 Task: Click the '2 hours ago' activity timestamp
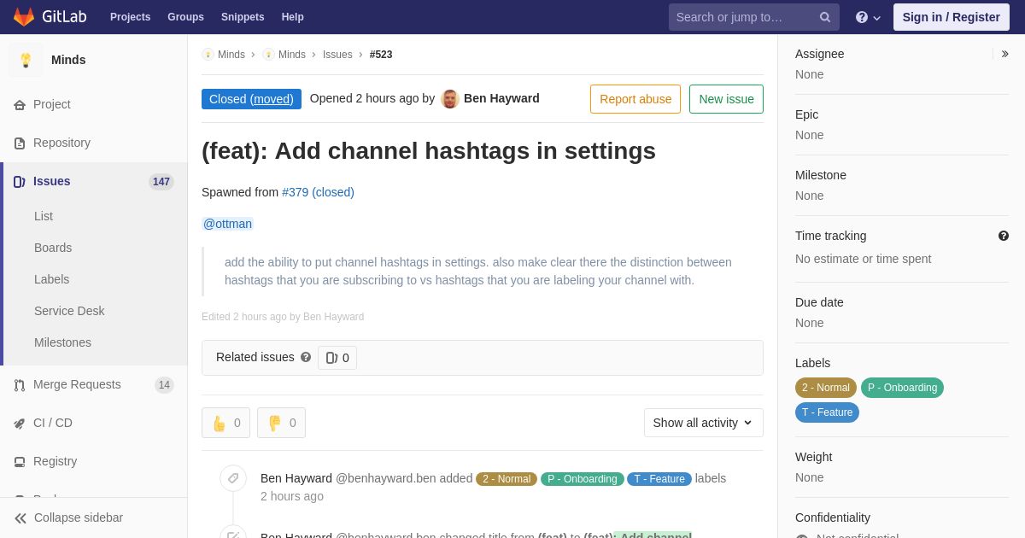pyautogui.click(x=292, y=496)
